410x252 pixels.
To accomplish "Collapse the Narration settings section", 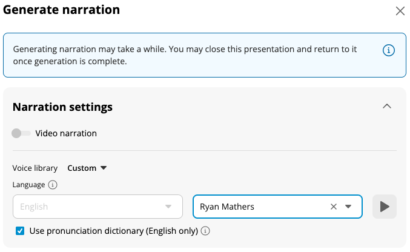I will point(387,106).
